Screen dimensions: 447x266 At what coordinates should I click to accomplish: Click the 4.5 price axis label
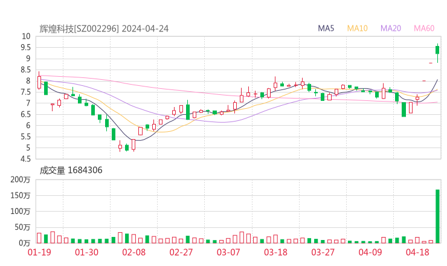click(x=25, y=159)
